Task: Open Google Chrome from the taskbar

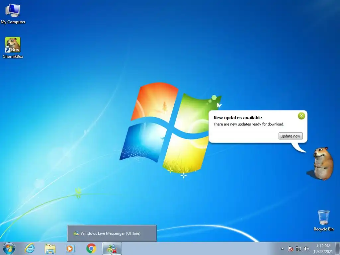Action: pos(91,248)
